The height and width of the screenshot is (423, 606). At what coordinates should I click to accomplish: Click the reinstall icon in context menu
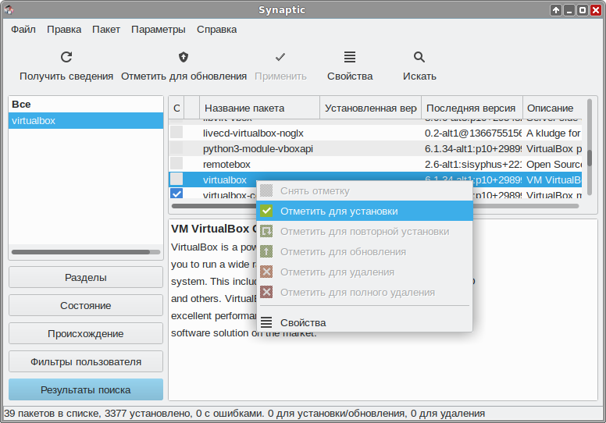266,231
